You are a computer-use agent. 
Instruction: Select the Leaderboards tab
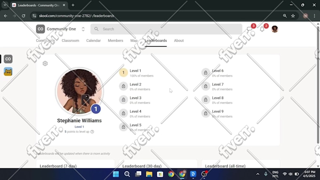156,40
